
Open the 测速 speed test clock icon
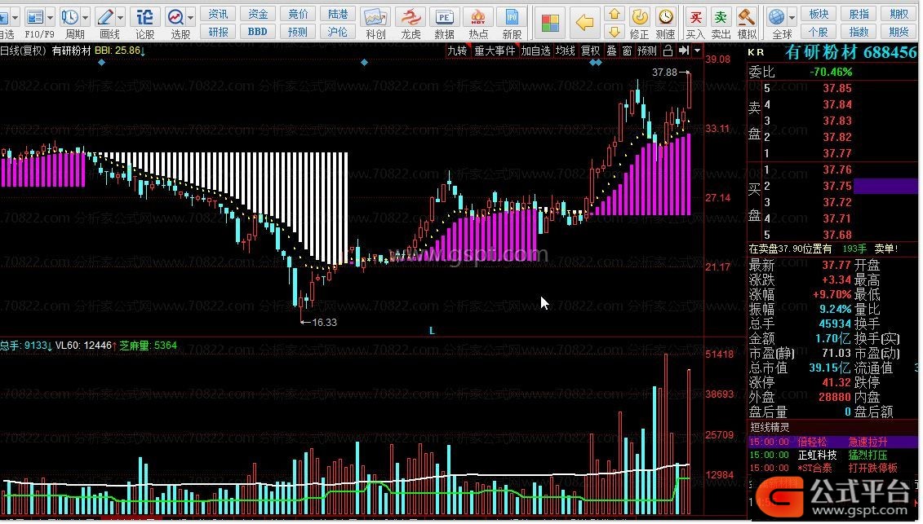coord(665,16)
